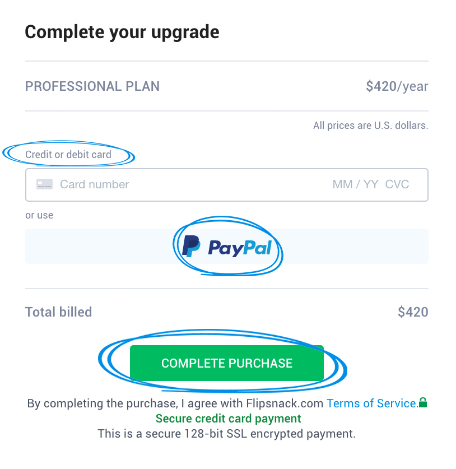The width and height of the screenshot is (456, 469).
Task: Click the $420 total billed amount
Action: [413, 312]
